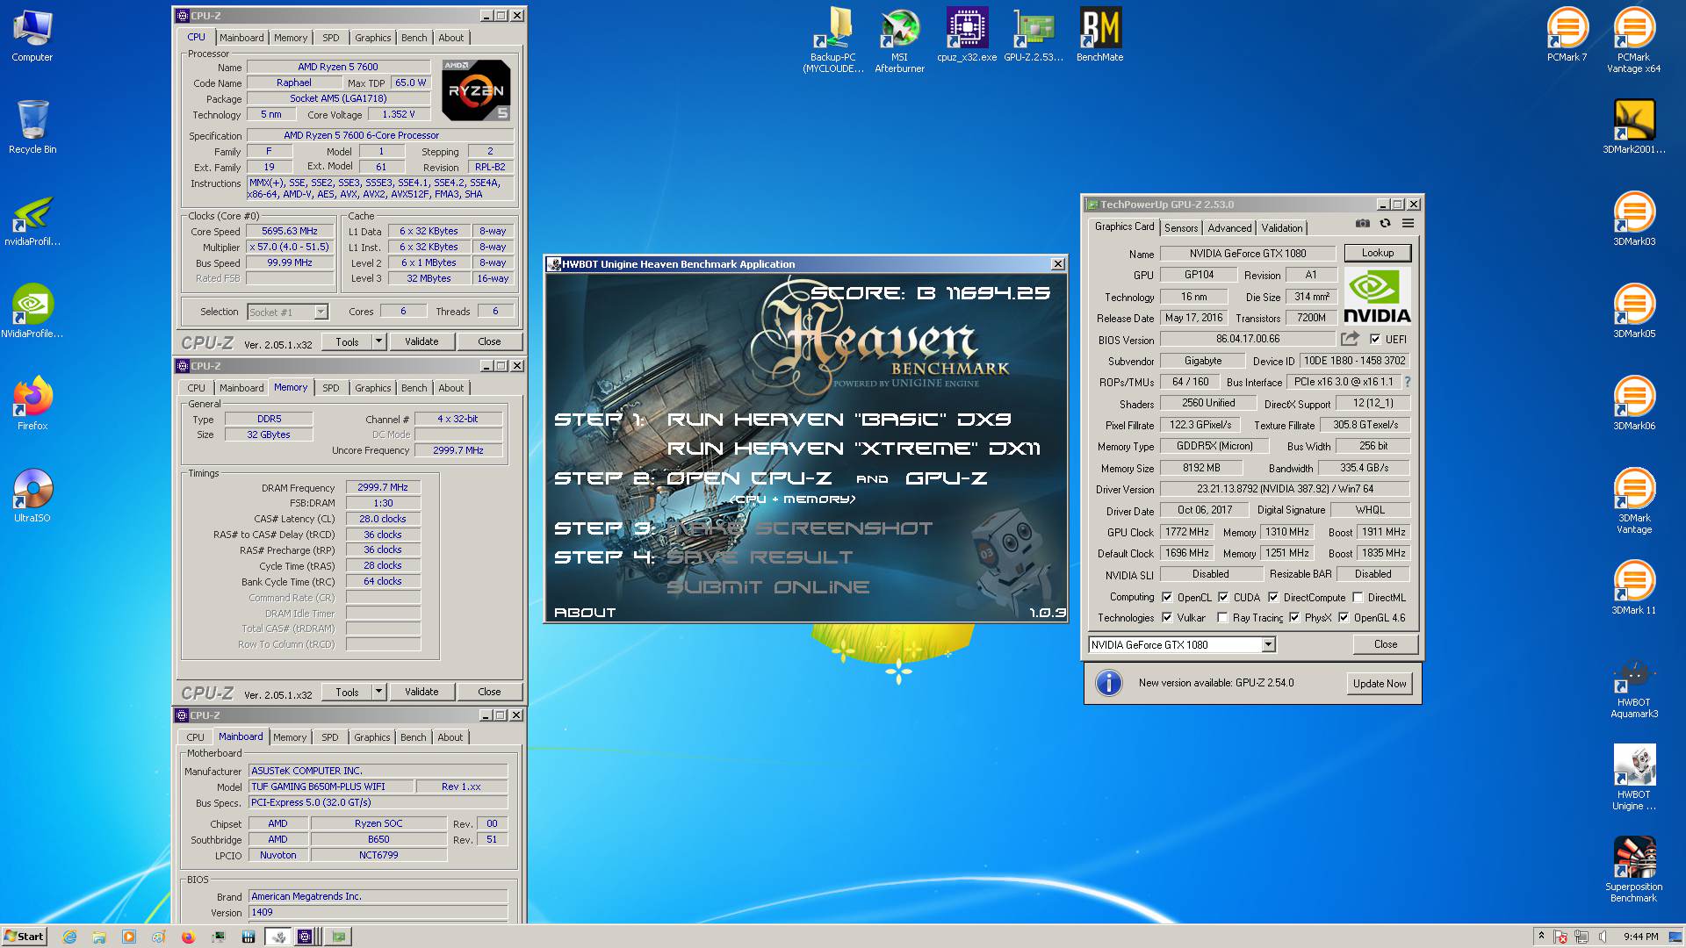Image resolution: width=1686 pixels, height=948 pixels.
Task: Refresh GPU-Z data with refresh icon
Action: [1385, 224]
